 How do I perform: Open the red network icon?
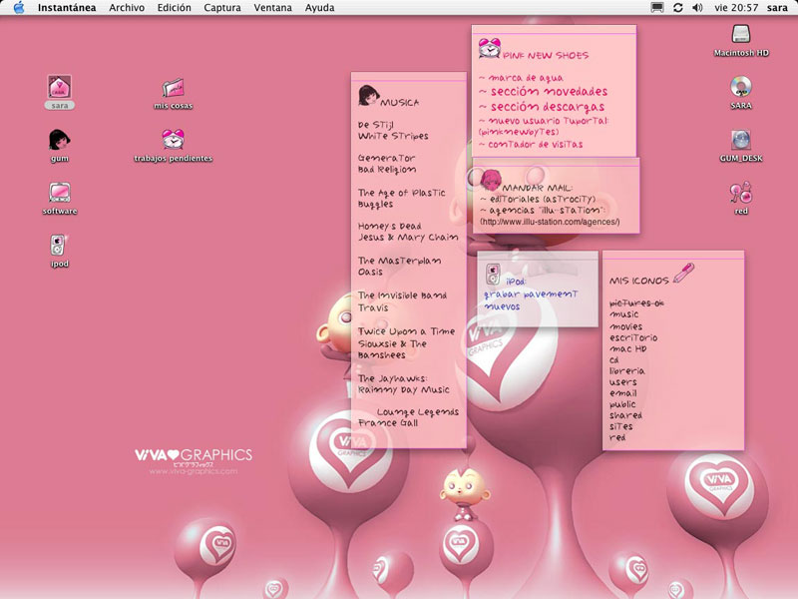click(x=741, y=192)
